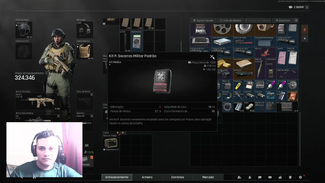Select the Caixa de Titânio in Cofre

pyautogui.click(x=111, y=143)
